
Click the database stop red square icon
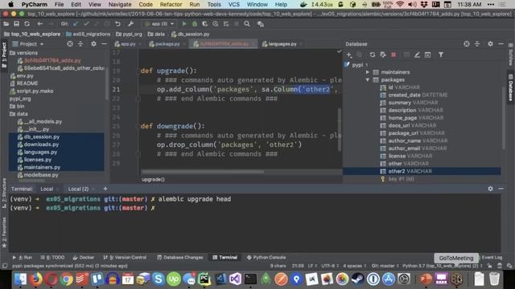(393, 55)
